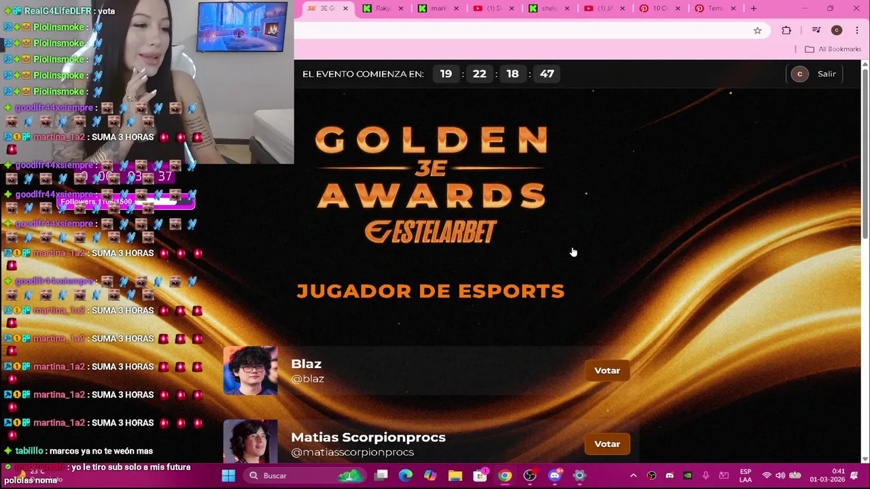Open the notifications bell icon
The image size is (870, 489).
[854, 475]
